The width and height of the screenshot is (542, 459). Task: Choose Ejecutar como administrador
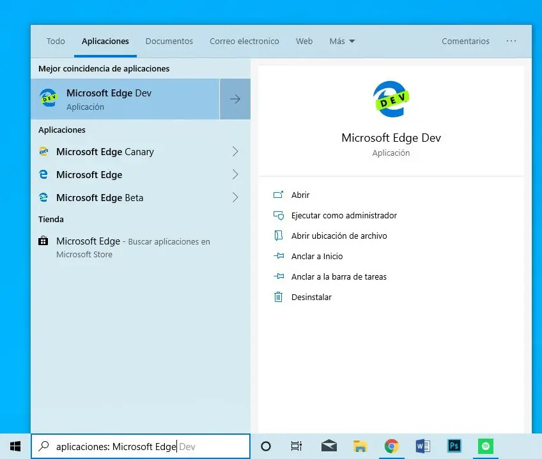pyautogui.click(x=344, y=216)
